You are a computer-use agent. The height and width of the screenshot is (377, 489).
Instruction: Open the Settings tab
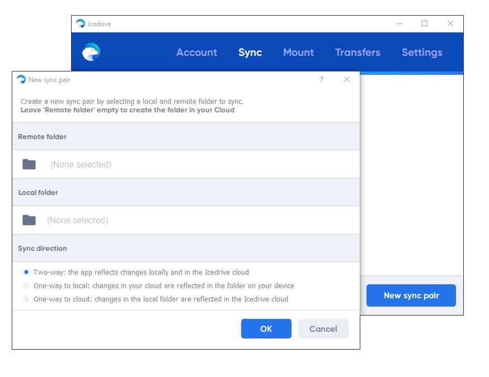point(422,53)
